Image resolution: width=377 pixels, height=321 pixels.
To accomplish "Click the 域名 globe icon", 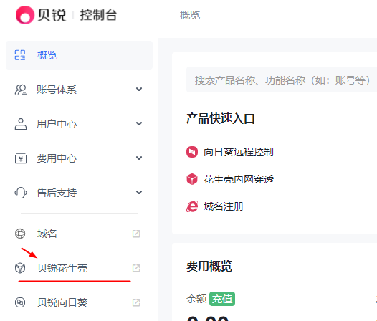I will click(20, 234).
